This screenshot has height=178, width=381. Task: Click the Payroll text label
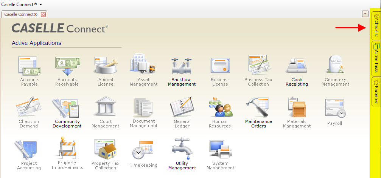[x=334, y=124]
